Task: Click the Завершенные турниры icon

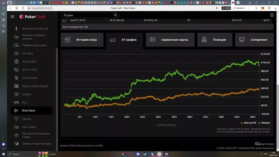Action: pyautogui.click(x=16, y=143)
